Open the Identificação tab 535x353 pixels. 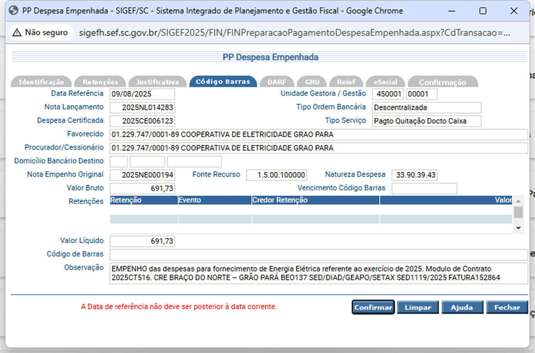41,82
